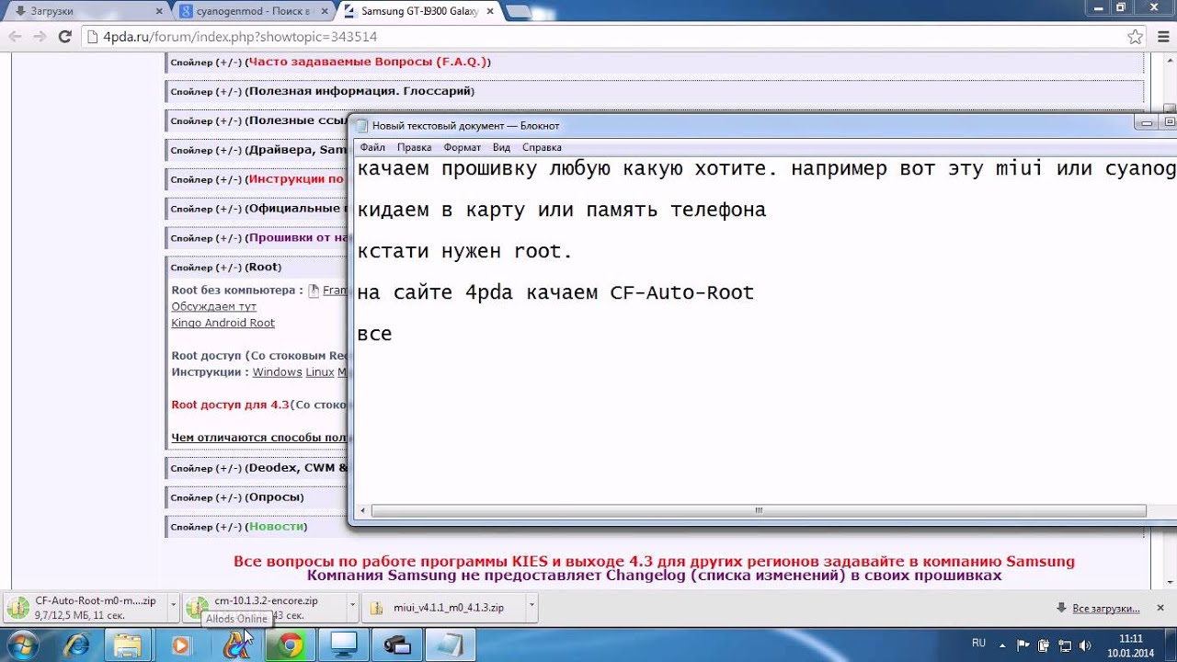This screenshot has width=1177, height=662.
Task: Click the Notepad title bar icon
Action: click(x=361, y=126)
